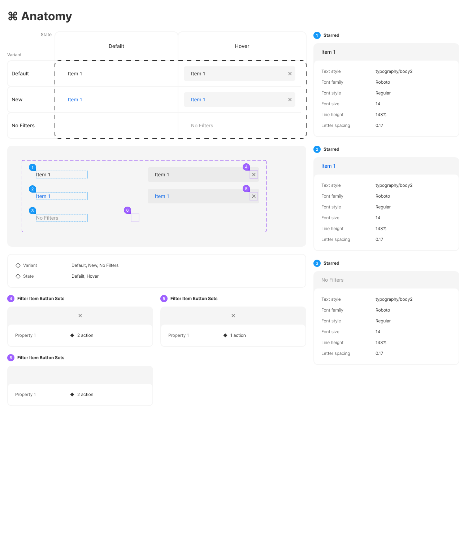Click the Property 1 label in Button Sets 5
Viewport: 464px width, 533px height.
pos(178,335)
